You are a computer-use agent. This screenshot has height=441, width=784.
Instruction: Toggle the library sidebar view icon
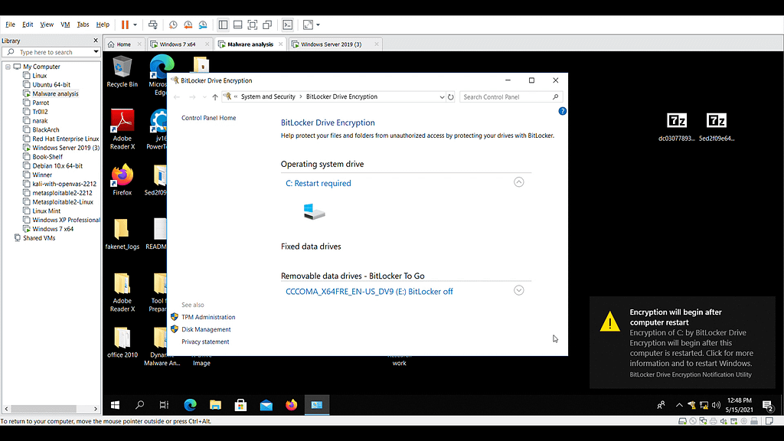point(223,24)
